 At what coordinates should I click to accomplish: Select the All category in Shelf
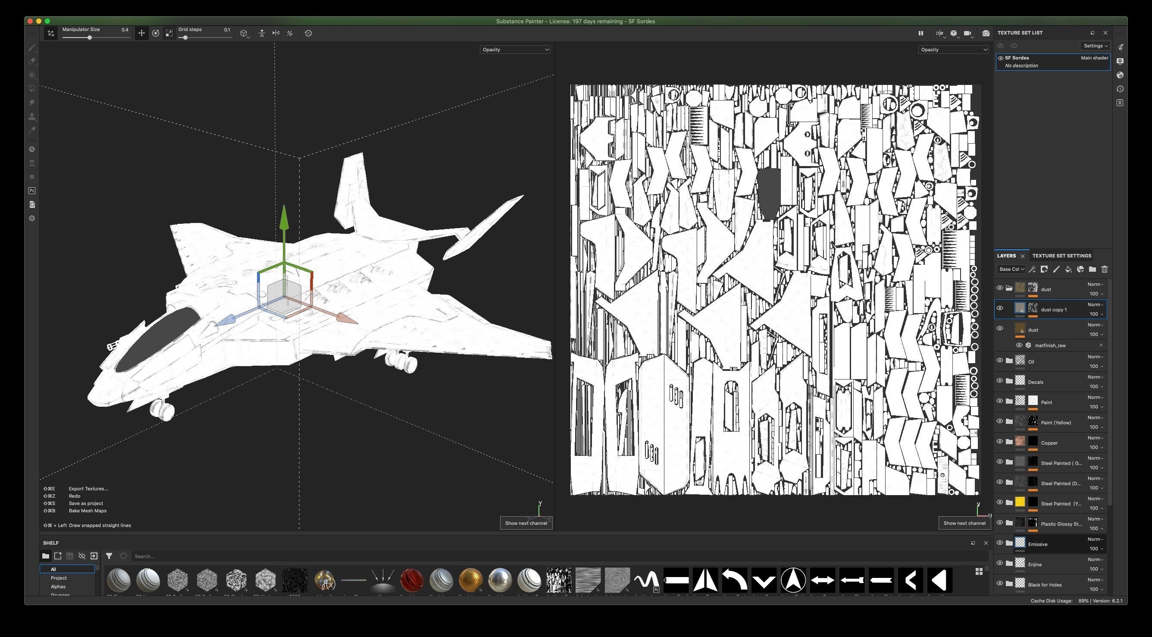pos(67,569)
